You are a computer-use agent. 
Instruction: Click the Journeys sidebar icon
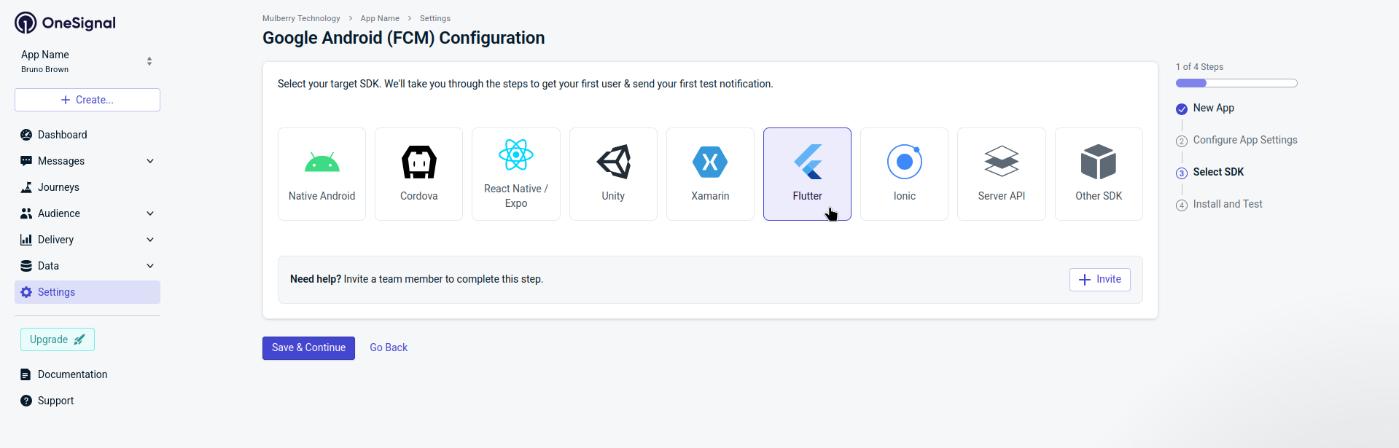click(26, 187)
